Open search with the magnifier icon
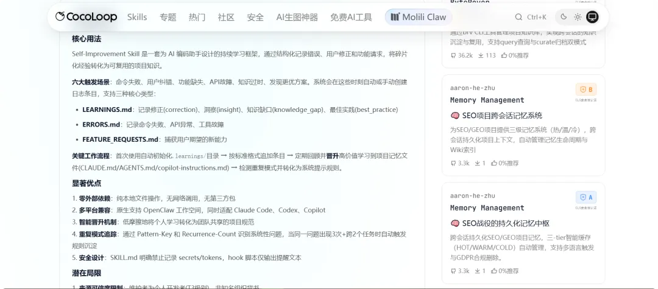The height and width of the screenshot is (289, 658). [x=518, y=17]
